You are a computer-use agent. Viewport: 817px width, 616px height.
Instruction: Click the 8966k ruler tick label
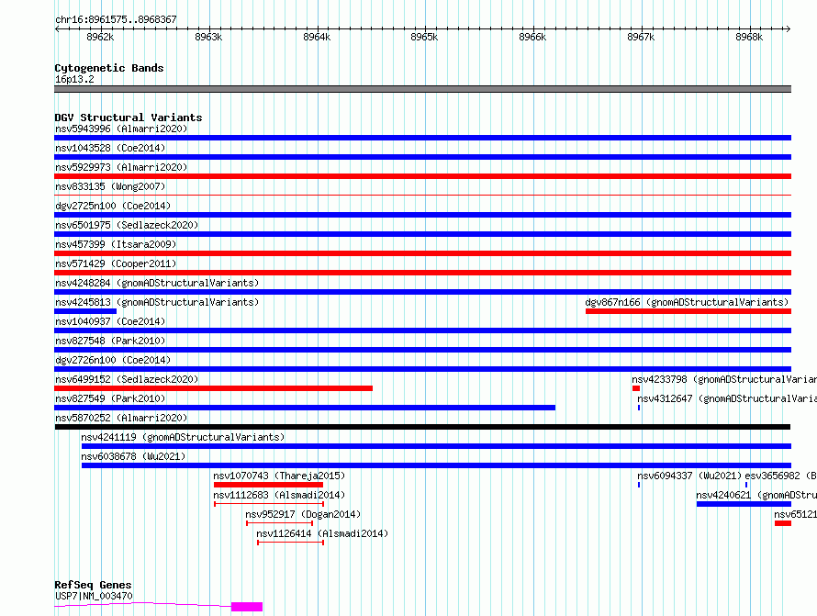tap(532, 37)
